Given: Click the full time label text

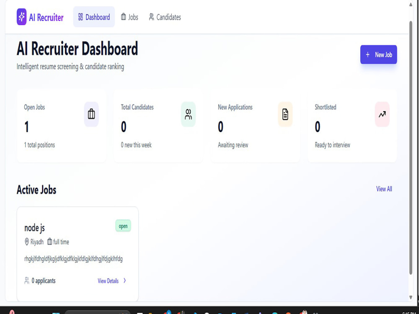Looking at the screenshot, I should (x=61, y=242).
